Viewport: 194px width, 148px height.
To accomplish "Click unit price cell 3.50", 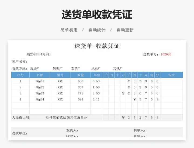I will tap(97, 93).
